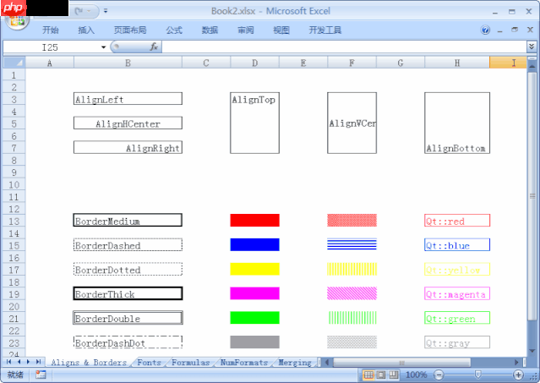The image size is (540, 383).
Task: Click horizontal scroll left arrow
Action: [x=327, y=363]
